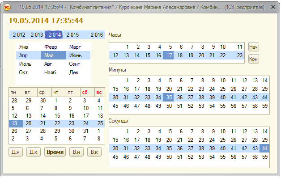
Task: Choose month Сент
Action: click(75, 64)
